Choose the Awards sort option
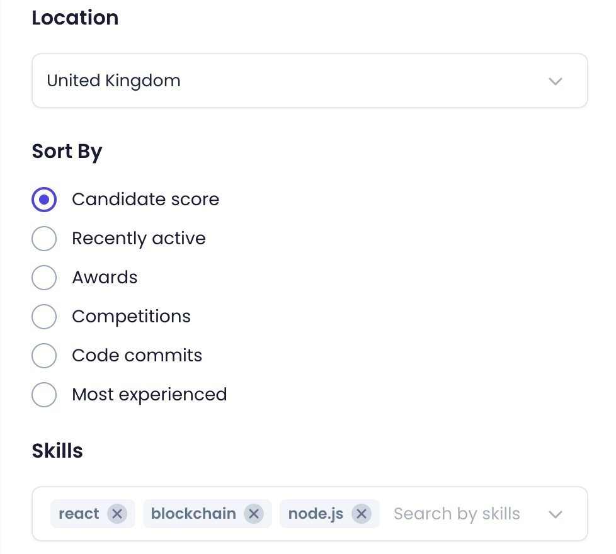The image size is (616, 554). pyautogui.click(x=44, y=278)
